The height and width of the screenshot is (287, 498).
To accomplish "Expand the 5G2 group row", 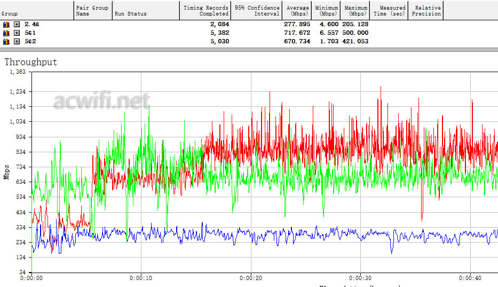I will tap(17, 41).
